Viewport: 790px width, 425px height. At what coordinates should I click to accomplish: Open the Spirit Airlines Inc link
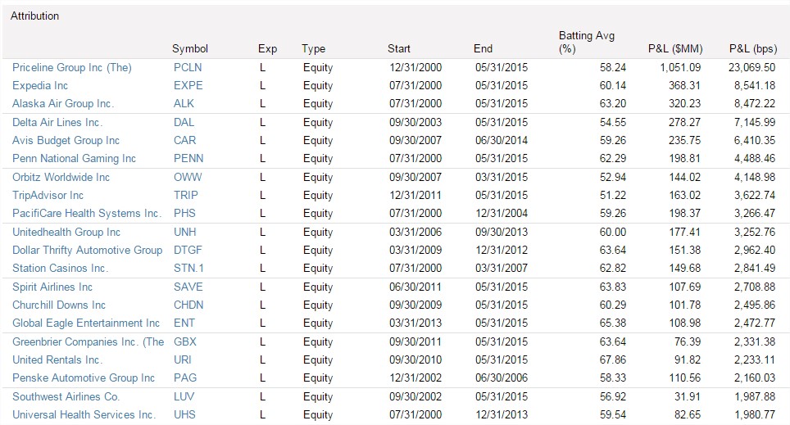point(52,287)
